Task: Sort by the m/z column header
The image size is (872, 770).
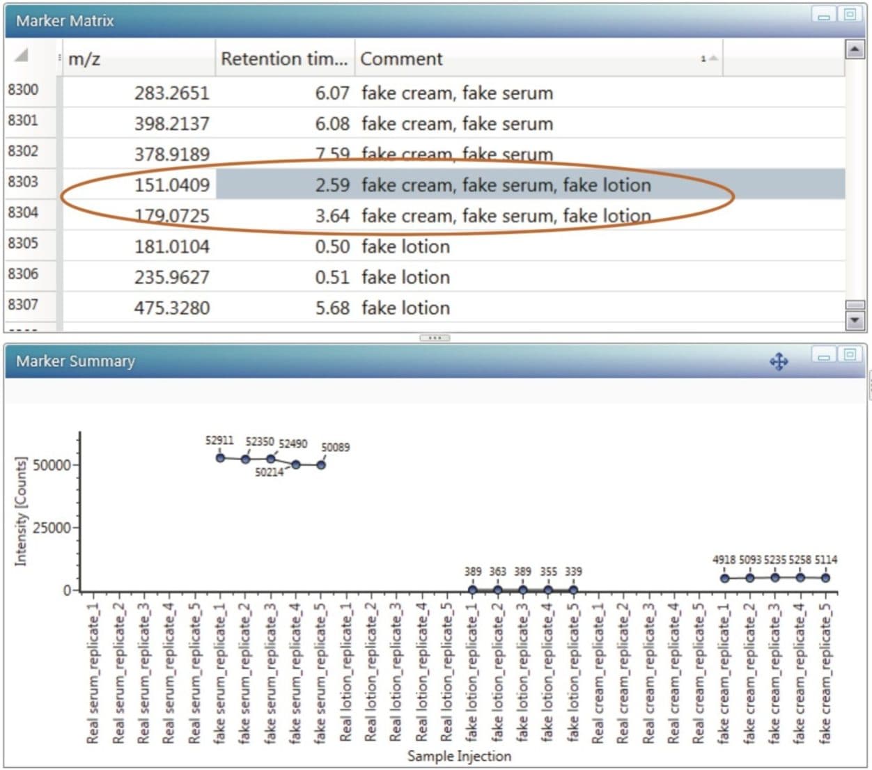Action: (x=139, y=58)
